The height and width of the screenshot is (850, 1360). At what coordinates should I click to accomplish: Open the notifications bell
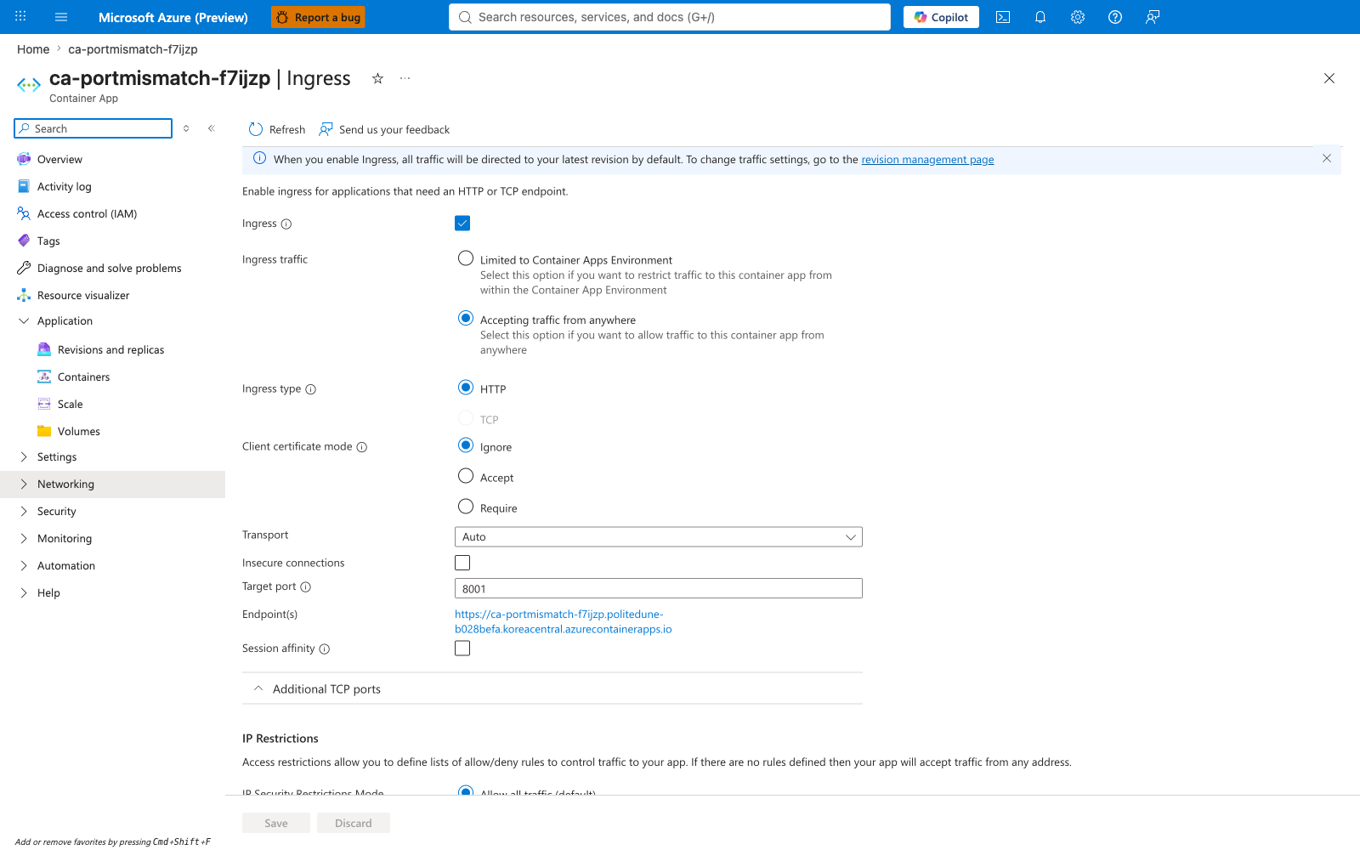(1040, 17)
